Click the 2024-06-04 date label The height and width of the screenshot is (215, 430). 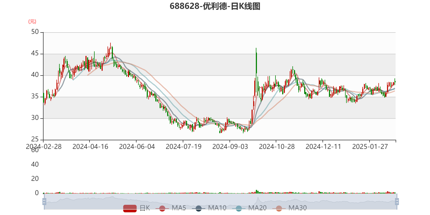point(137,147)
